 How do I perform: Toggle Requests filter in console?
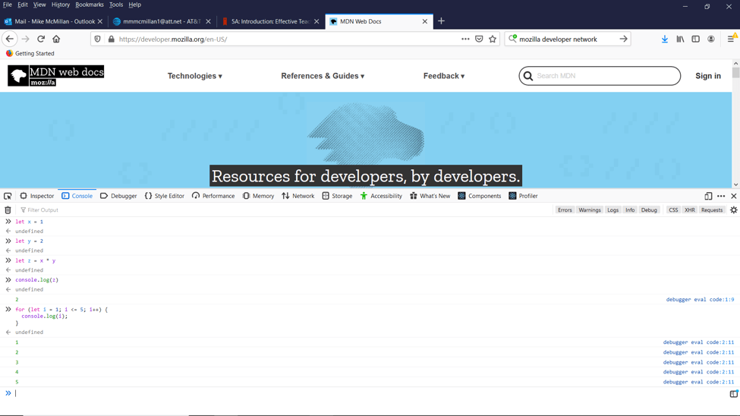[x=712, y=210]
